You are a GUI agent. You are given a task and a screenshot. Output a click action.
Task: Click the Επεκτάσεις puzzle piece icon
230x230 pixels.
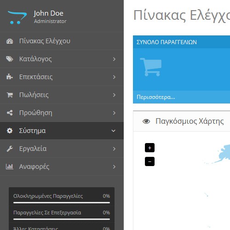pyautogui.click(x=10, y=77)
